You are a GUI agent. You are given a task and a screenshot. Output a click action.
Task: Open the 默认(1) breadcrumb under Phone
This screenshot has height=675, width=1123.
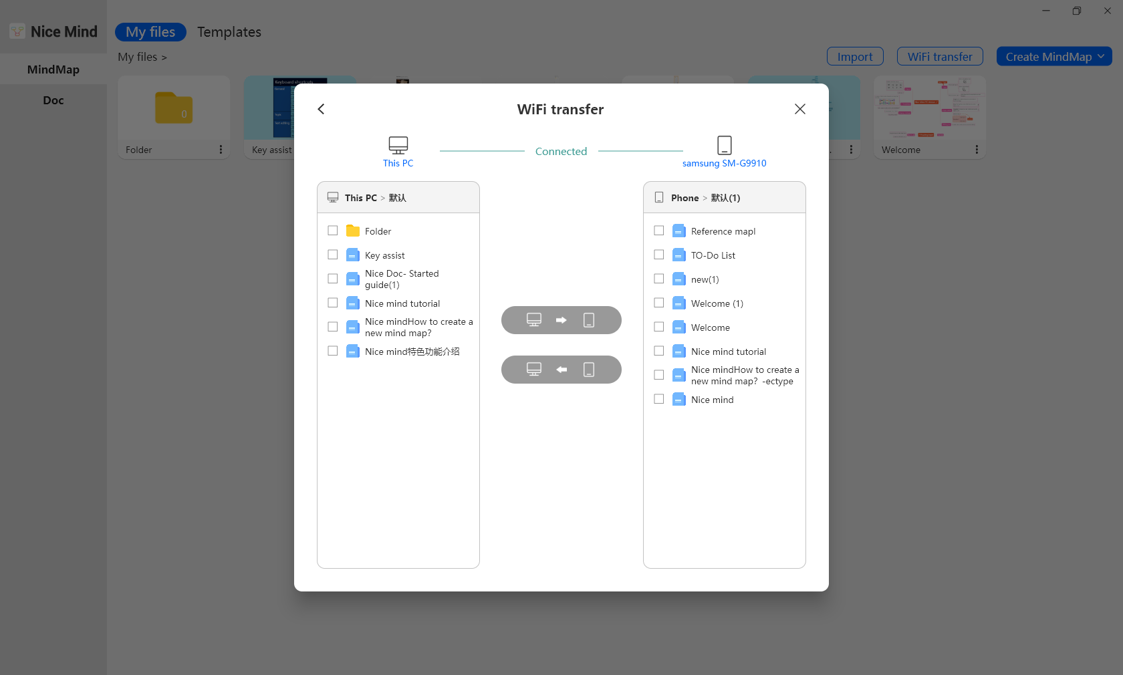[725, 198]
